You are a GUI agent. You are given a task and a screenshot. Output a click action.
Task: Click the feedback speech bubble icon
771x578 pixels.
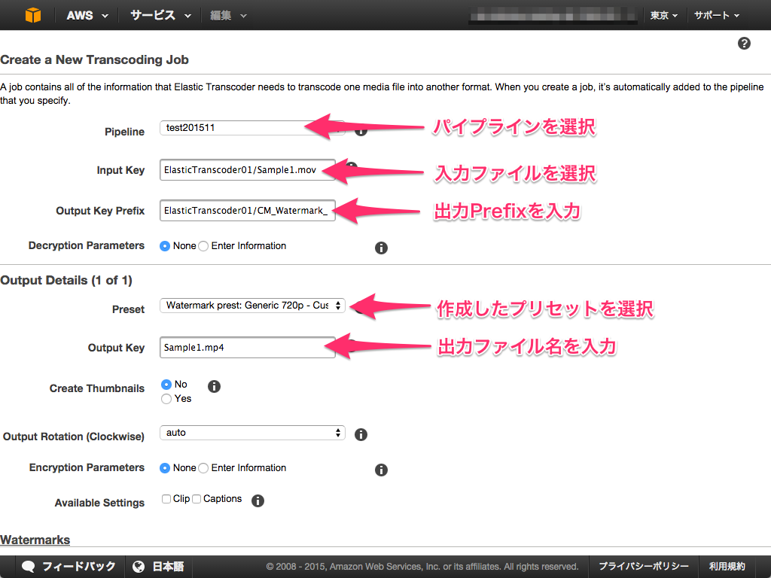point(29,567)
